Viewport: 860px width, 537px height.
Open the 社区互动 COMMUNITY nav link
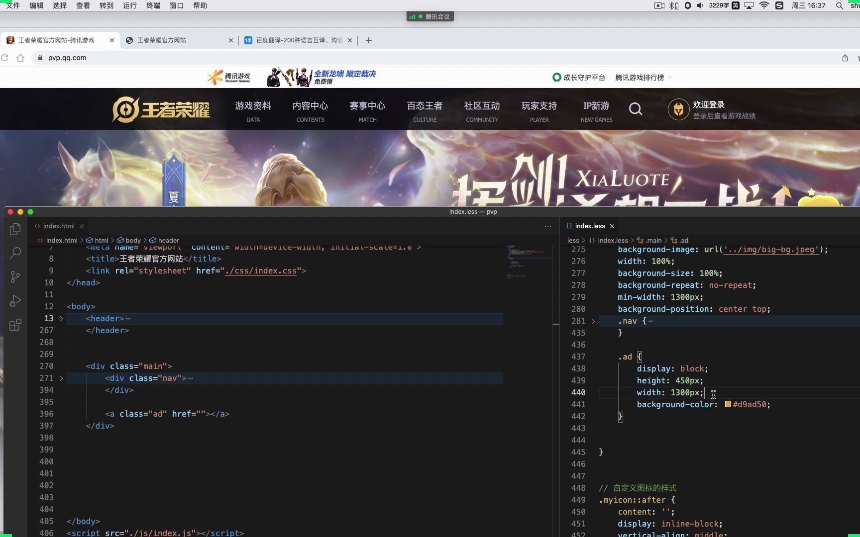(x=482, y=112)
